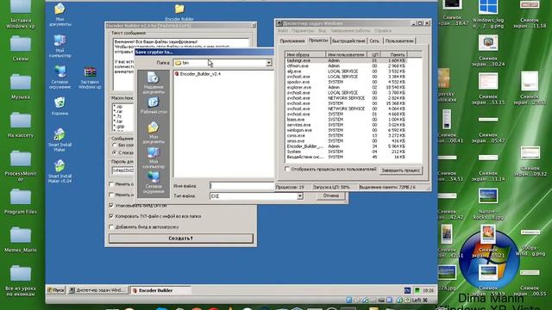The width and height of the screenshot is (552, 310).
Task: Toggle Упаковывать билд checkbox in Encoder Builder
Action: click(111, 205)
